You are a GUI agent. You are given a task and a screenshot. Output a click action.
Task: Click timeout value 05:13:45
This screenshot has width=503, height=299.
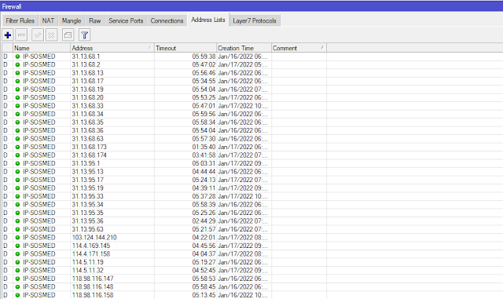point(204,295)
